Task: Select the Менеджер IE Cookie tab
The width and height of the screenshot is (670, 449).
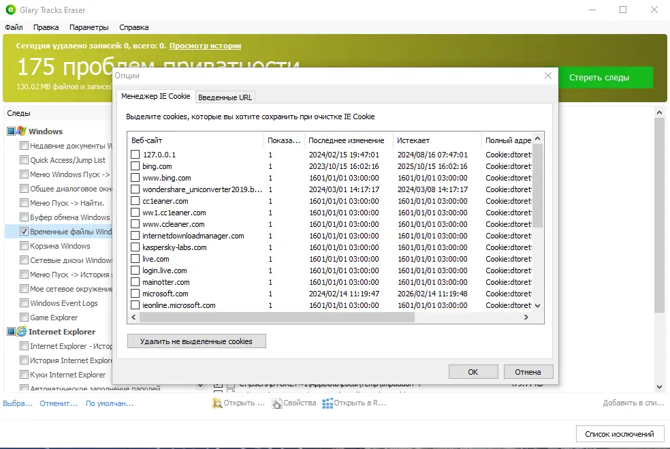Action: 155,96
